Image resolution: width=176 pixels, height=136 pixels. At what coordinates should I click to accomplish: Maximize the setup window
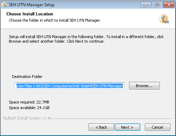tap(157, 5)
